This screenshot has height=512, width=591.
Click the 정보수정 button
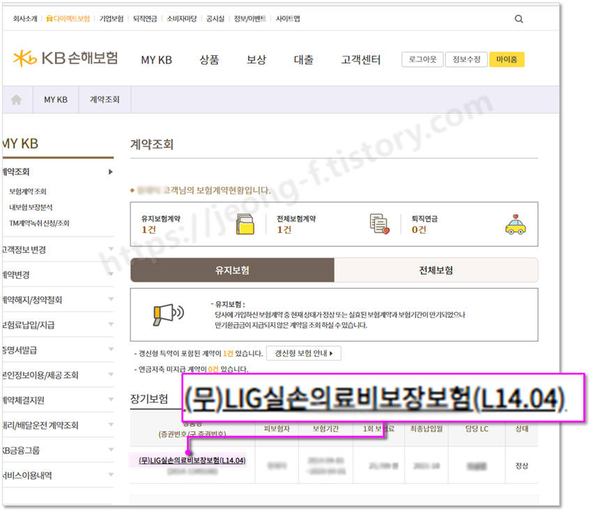[466, 59]
